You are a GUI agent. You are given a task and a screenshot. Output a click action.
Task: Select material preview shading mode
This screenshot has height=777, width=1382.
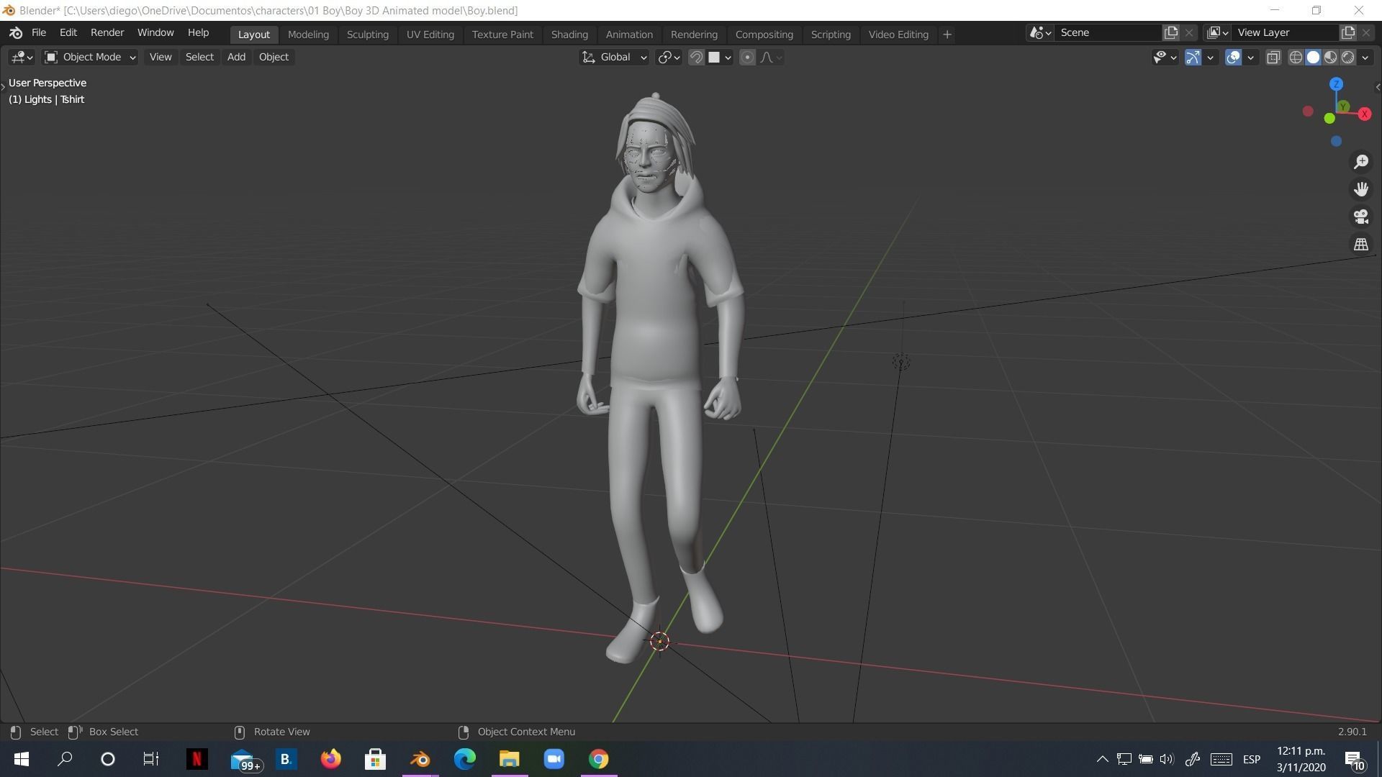click(1331, 58)
